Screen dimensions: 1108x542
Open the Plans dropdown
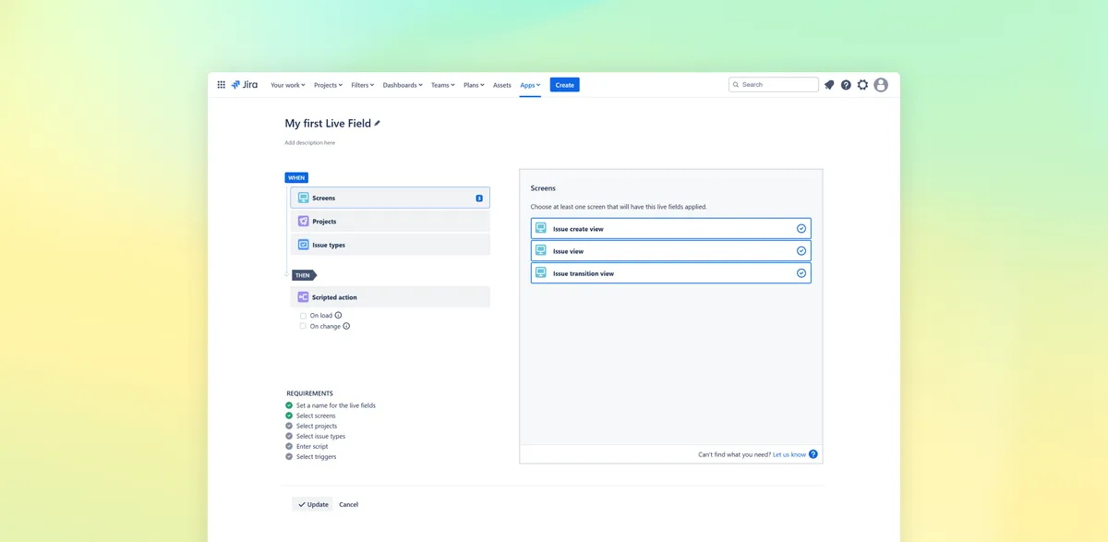[x=474, y=85]
